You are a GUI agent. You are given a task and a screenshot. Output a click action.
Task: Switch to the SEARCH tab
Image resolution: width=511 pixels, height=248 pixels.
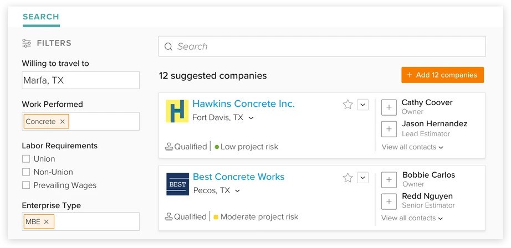click(41, 17)
